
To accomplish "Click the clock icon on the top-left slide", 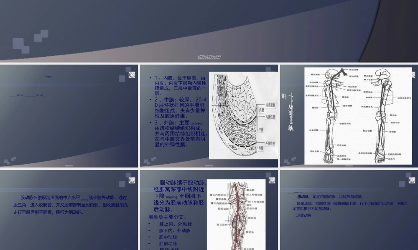I will pos(132,75).
